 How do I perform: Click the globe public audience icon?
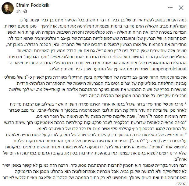pyautogui.click(x=25, y=11)
